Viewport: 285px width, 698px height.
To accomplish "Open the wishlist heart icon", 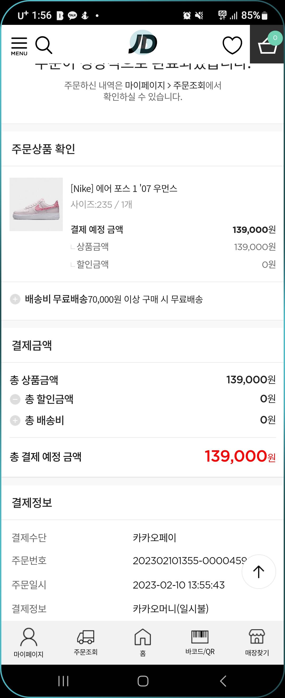I will click(232, 45).
